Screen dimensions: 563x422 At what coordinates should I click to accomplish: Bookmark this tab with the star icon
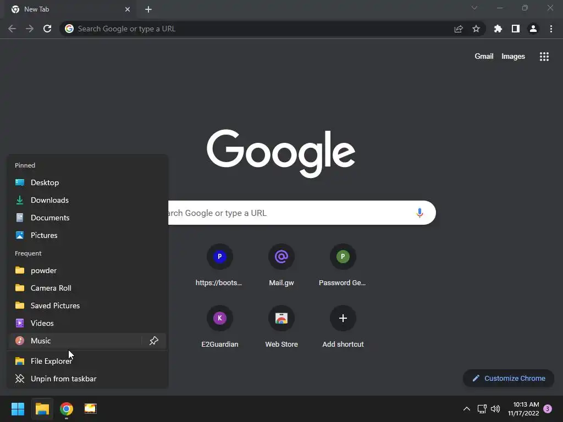476,29
